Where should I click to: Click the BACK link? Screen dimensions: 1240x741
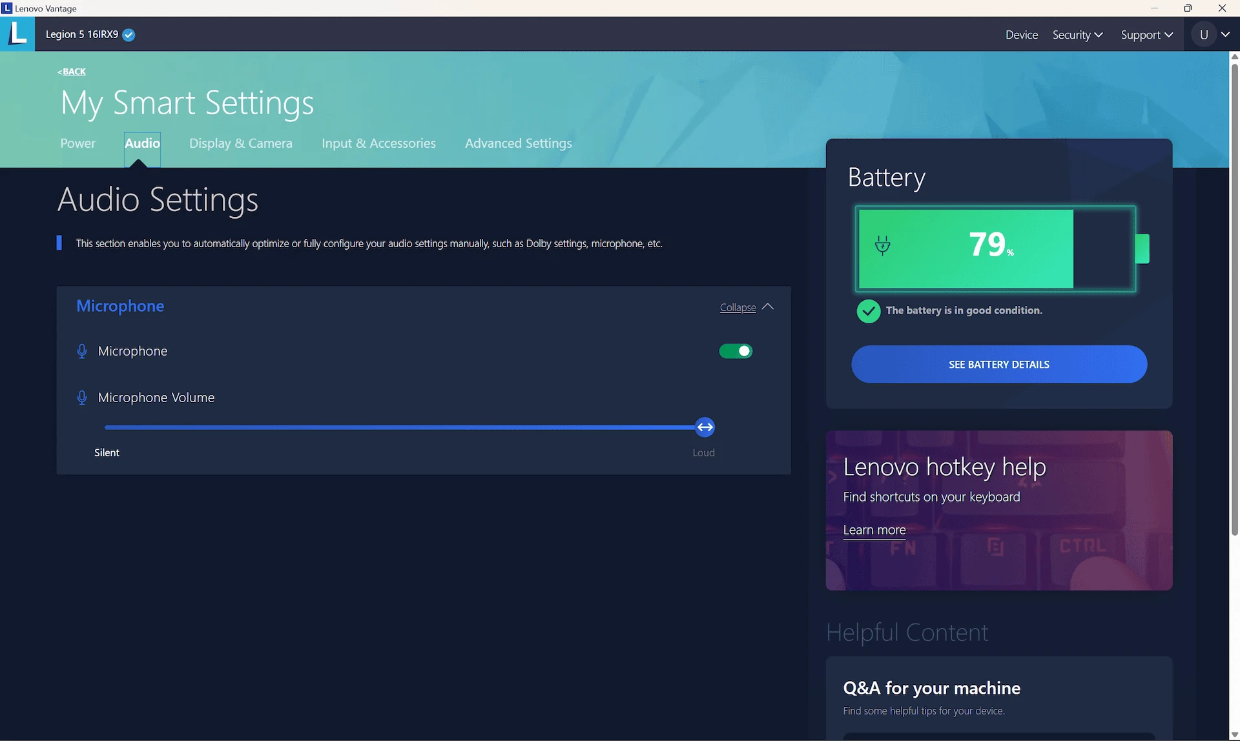pos(72,72)
